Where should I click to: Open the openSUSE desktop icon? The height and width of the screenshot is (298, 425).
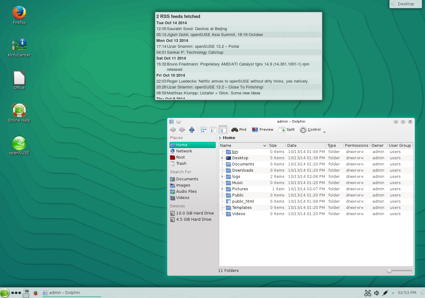[19, 146]
